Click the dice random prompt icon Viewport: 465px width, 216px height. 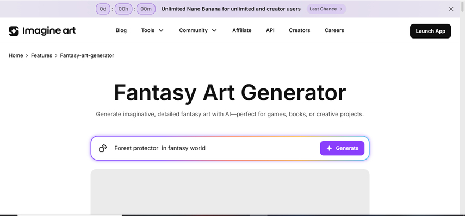point(103,148)
